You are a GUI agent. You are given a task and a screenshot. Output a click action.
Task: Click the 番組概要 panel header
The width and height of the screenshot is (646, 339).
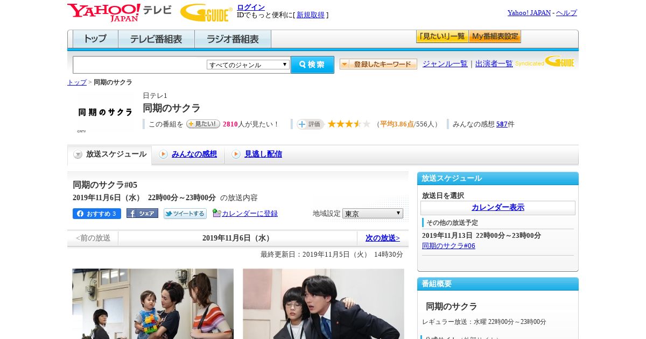[x=498, y=284]
